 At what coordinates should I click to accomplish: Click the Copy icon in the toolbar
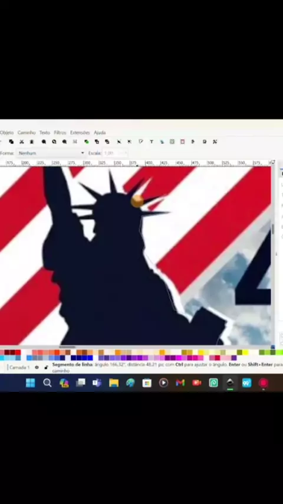11,142
